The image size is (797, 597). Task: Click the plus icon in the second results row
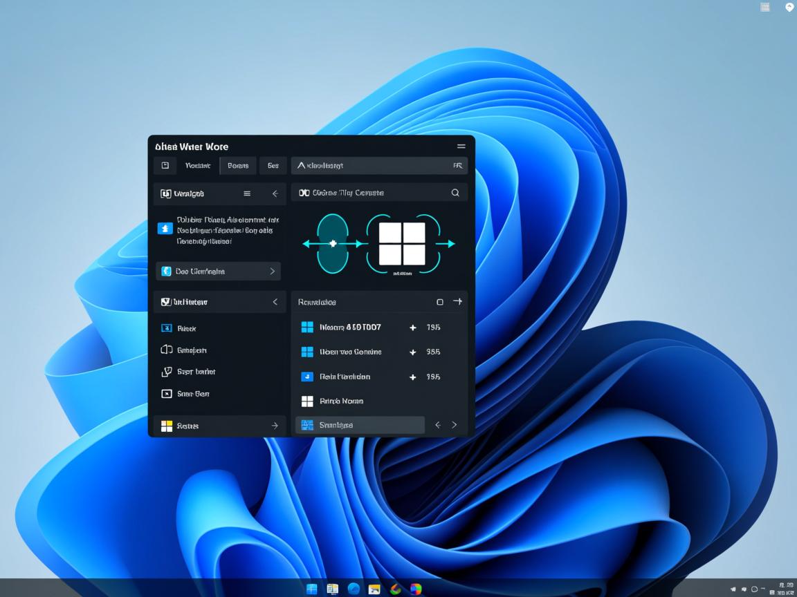pos(413,352)
